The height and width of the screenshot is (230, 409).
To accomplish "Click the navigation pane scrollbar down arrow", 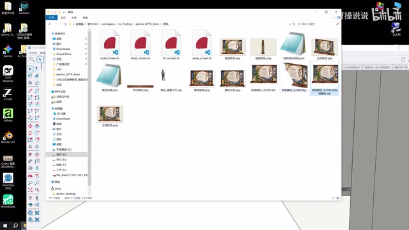I will [89, 194].
